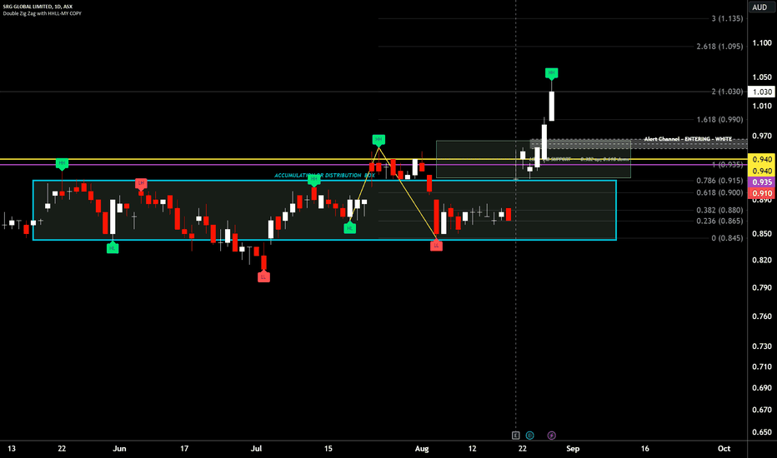Viewport: 777px width, 458px height.
Task: Open the teal dividend event icon marked D
Action: [529, 436]
